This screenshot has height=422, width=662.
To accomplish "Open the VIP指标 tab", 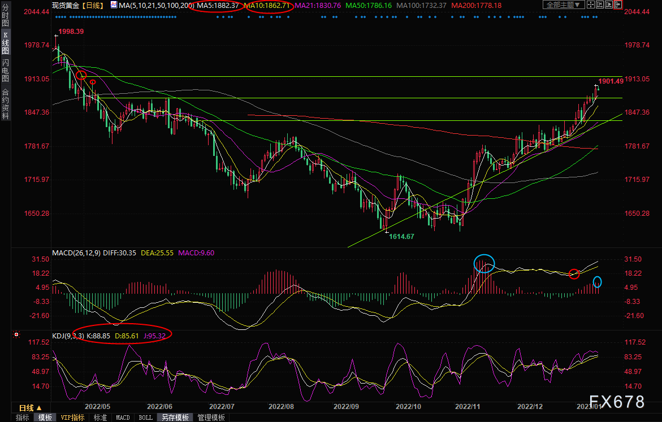I will (x=72, y=417).
